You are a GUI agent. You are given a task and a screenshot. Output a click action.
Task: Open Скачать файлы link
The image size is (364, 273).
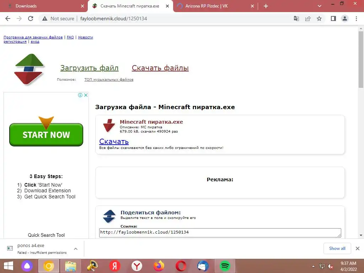(x=160, y=68)
